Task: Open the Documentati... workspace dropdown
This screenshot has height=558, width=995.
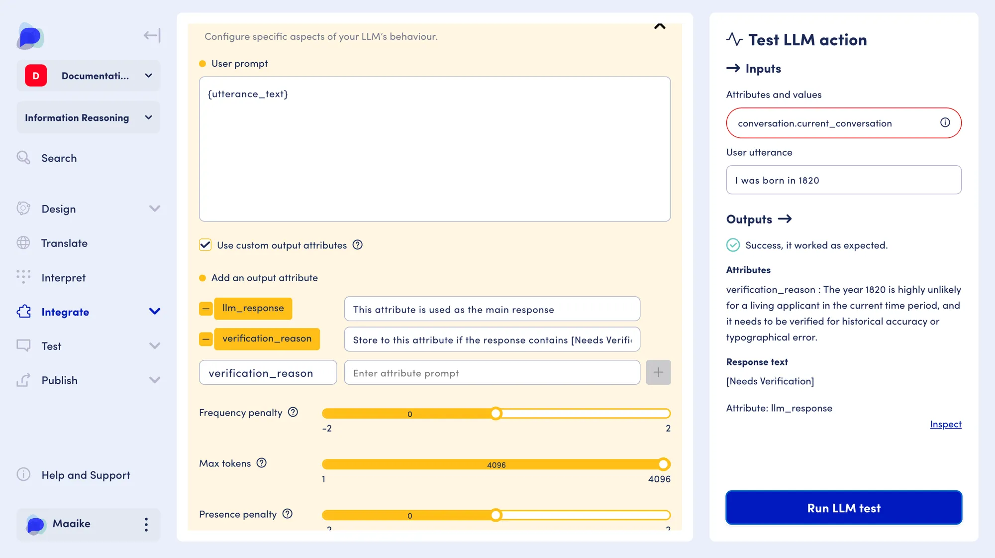Action: pos(89,76)
